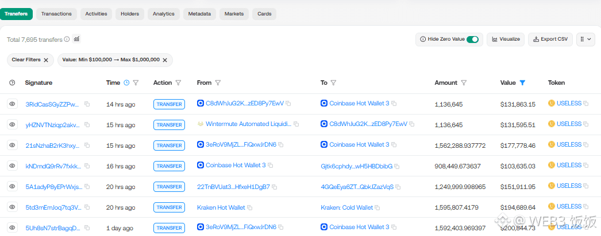Click the eye icon for the 3RidCasSGyZZPw row
601x236 pixels.
[x=12, y=104]
